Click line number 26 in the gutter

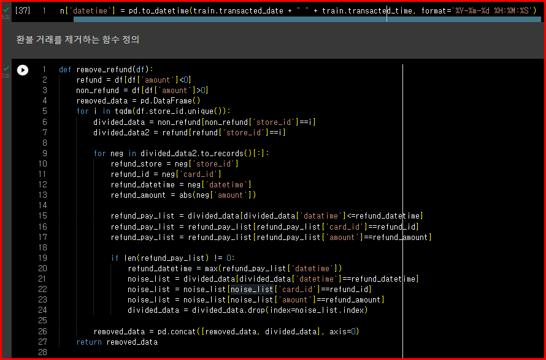pyautogui.click(x=42, y=331)
